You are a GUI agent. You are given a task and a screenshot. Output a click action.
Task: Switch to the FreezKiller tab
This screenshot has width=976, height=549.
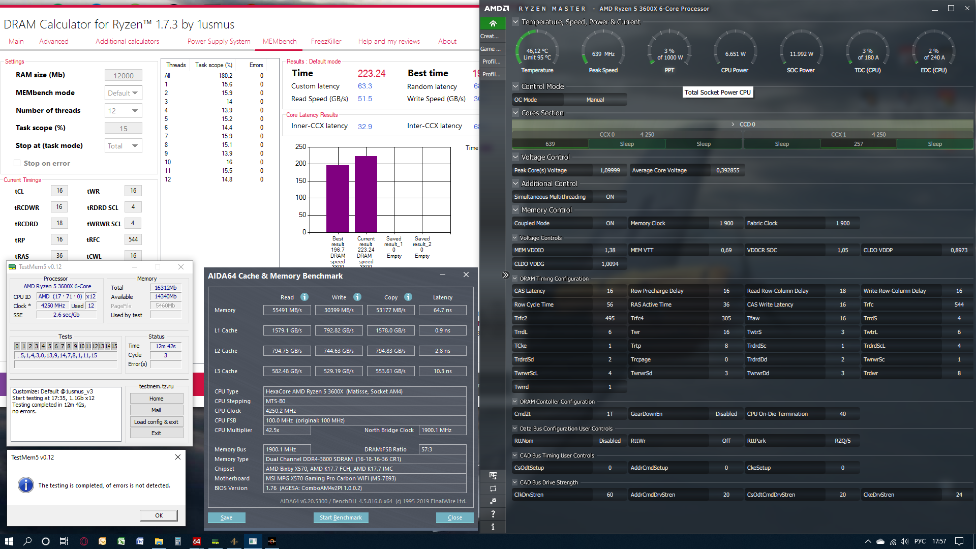point(326,41)
